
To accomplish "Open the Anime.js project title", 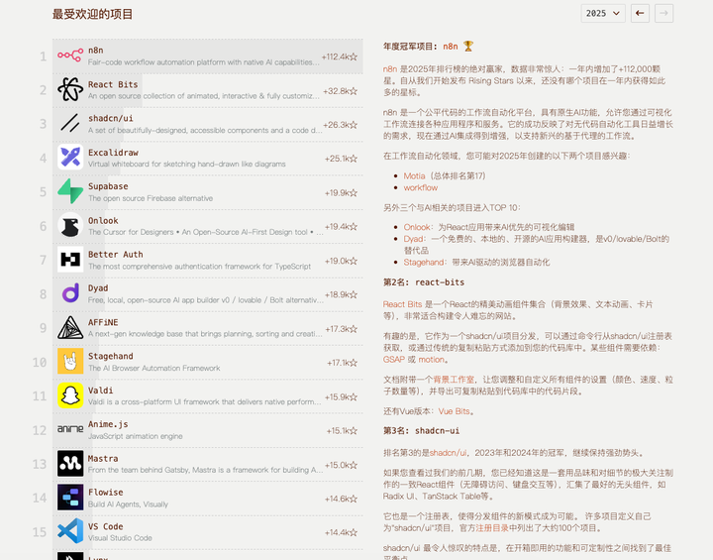I will click(x=108, y=424).
